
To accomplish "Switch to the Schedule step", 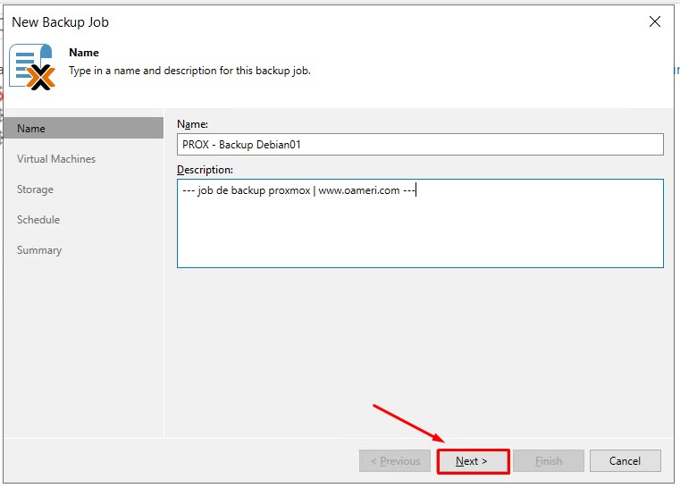I will [x=38, y=220].
